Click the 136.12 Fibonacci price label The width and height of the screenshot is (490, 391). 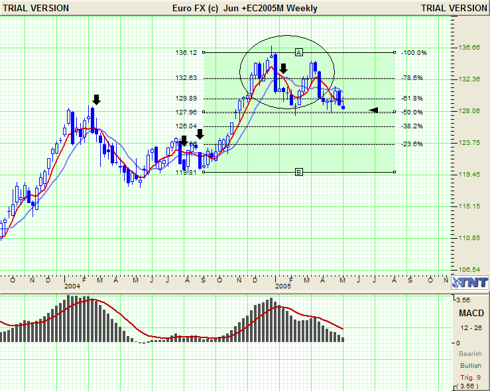(x=186, y=53)
